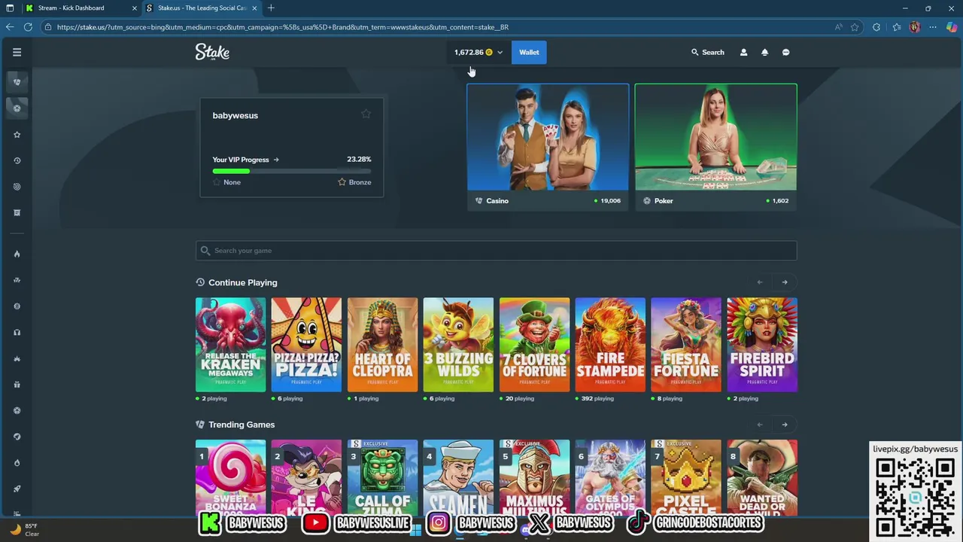Launch Fiesta Fortune game
The width and height of the screenshot is (963, 542).
coord(686,345)
